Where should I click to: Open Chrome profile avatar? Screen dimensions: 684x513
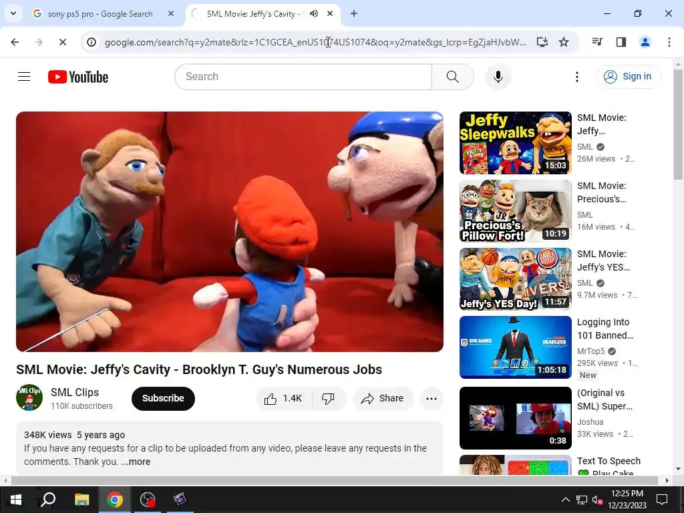645,42
